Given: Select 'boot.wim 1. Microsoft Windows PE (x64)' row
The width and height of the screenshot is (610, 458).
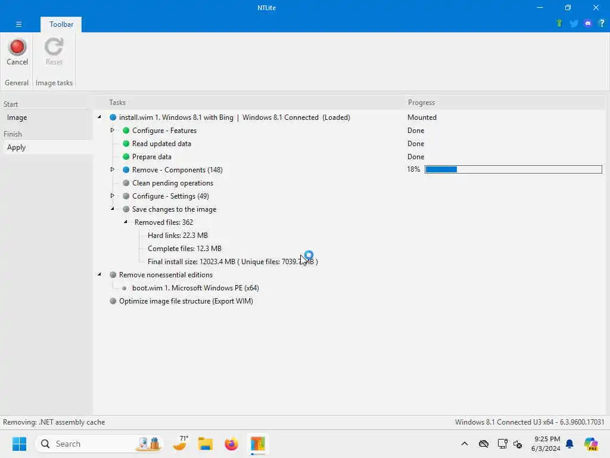Looking at the screenshot, I should point(195,288).
